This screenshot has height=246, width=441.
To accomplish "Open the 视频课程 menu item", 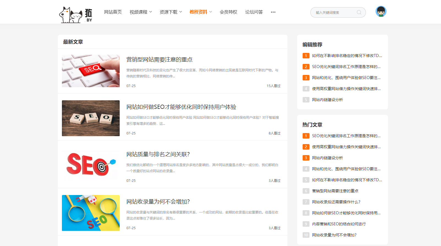I will 138,12.
